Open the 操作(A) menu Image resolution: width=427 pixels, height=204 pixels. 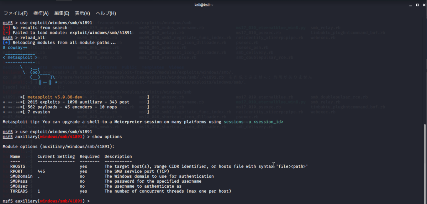coord(41,13)
